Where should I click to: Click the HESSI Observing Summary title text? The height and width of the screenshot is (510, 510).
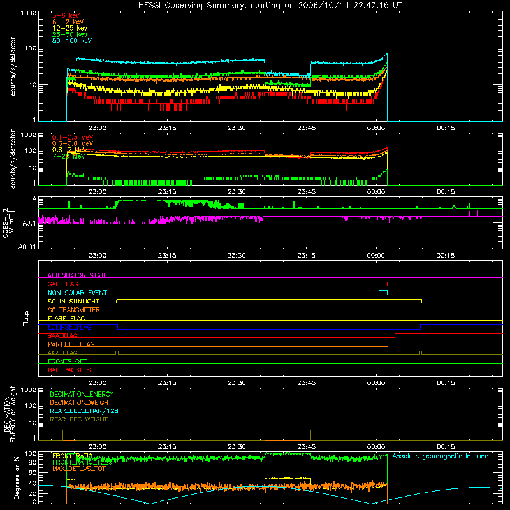pos(270,6)
